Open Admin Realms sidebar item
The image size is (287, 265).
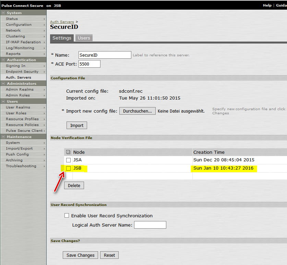click(23, 90)
